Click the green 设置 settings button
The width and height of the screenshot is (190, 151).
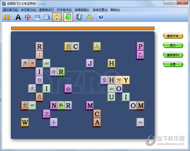coord(173,64)
